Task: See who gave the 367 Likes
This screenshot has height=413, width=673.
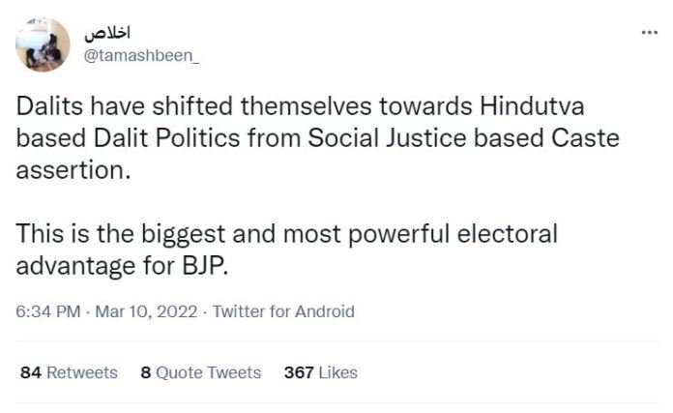Action: click(x=321, y=372)
